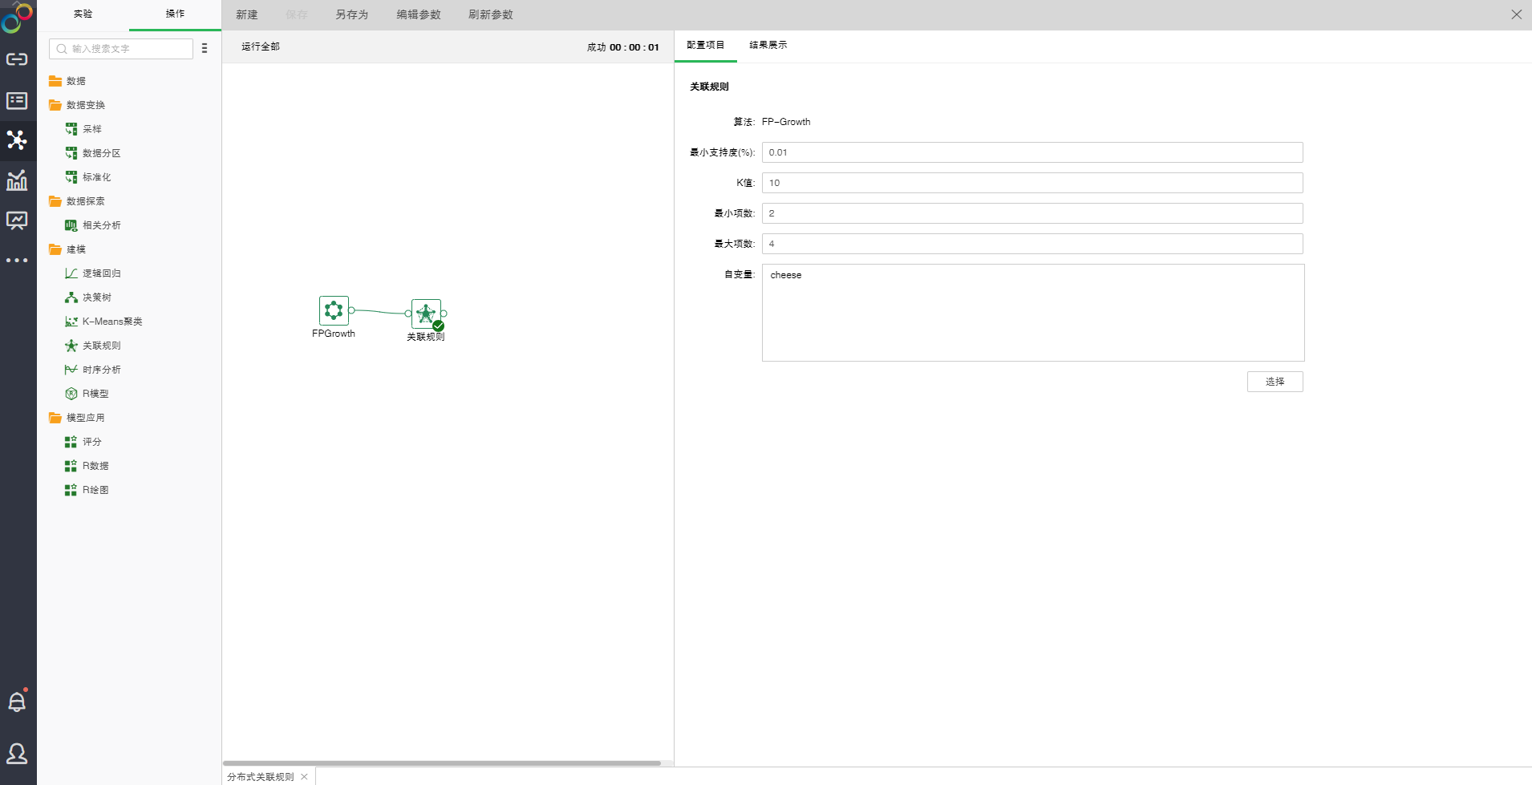The width and height of the screenshot is (1532, 785).
Task: Open the bar chart analysis icon
Action: [x=17, y=180]
